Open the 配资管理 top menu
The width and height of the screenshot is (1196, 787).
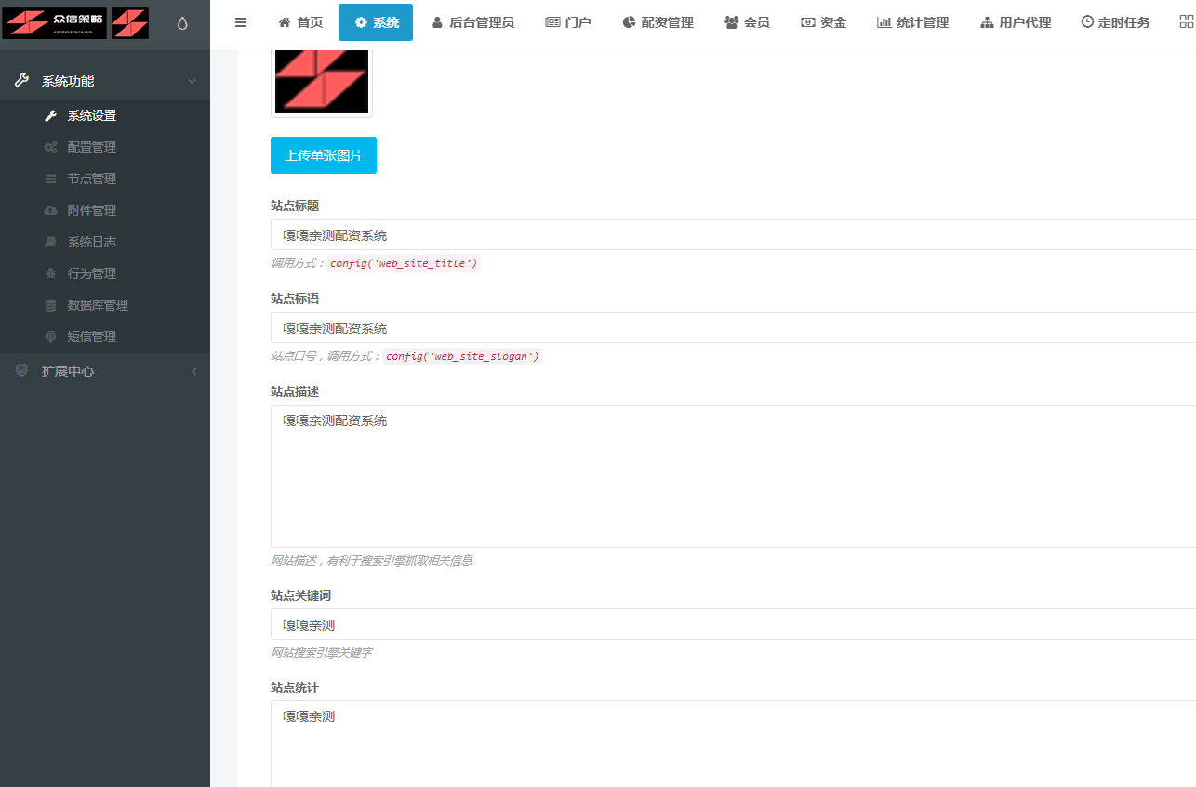coord(658,22)
